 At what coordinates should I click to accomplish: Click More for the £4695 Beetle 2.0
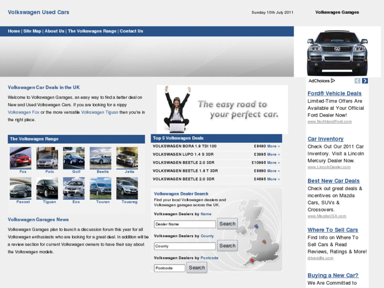coord(273,179)
